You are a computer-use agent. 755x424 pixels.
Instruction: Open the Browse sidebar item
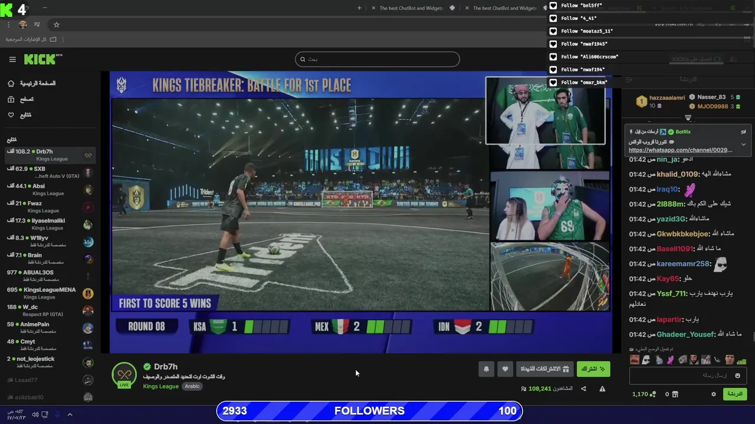[21, 100]
